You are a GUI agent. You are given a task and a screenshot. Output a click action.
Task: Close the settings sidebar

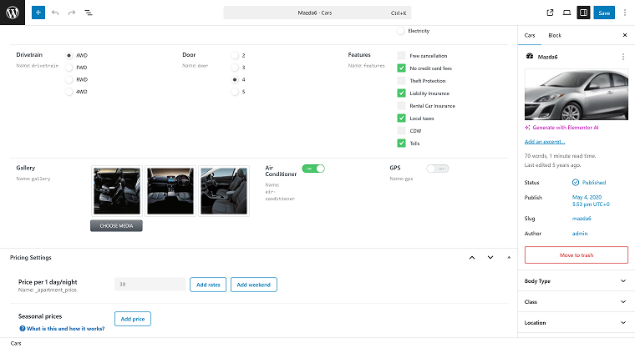pos(625,35)
